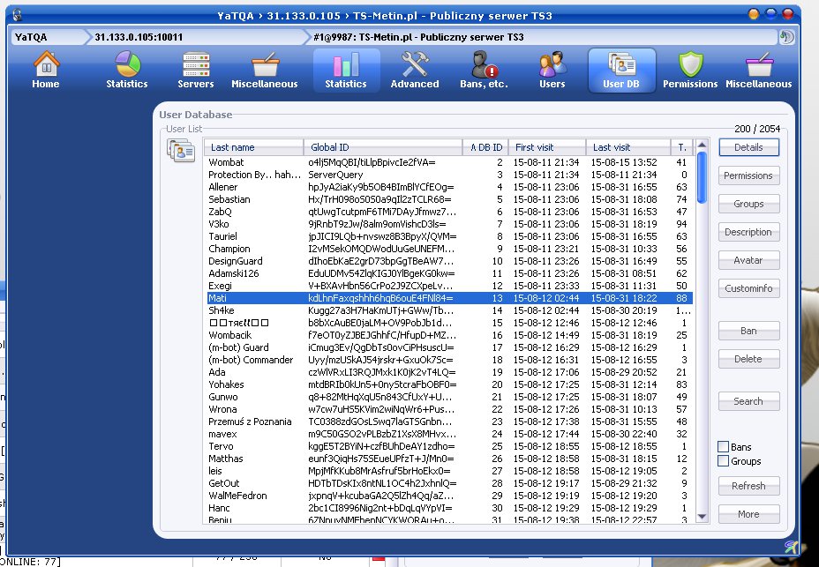Select the Exegi user row

450,286
